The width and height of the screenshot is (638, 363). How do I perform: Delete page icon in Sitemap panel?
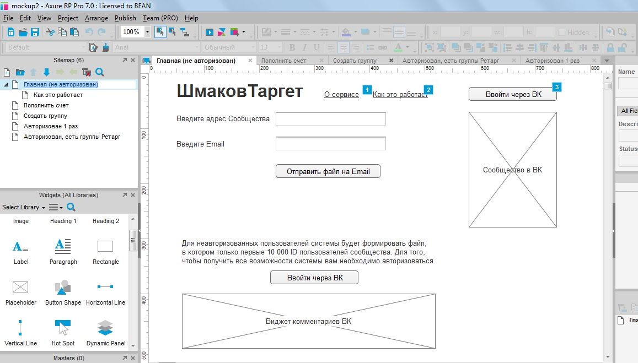[x=86, y=72]
